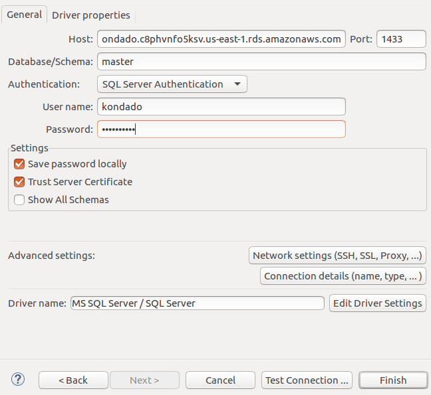Select the General tab
The width and height of the screenshot is (431, 395).
click(25, 15)
